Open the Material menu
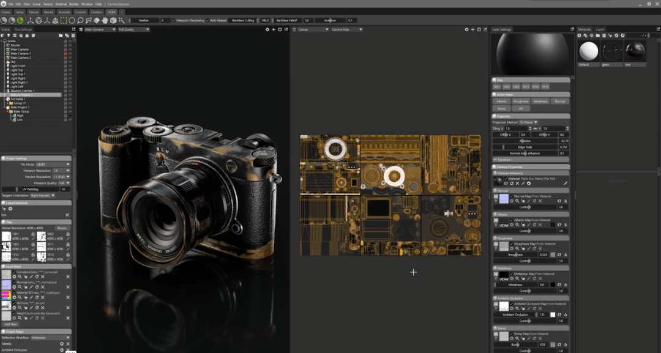 pyautogui.click(x=61, y=4)
